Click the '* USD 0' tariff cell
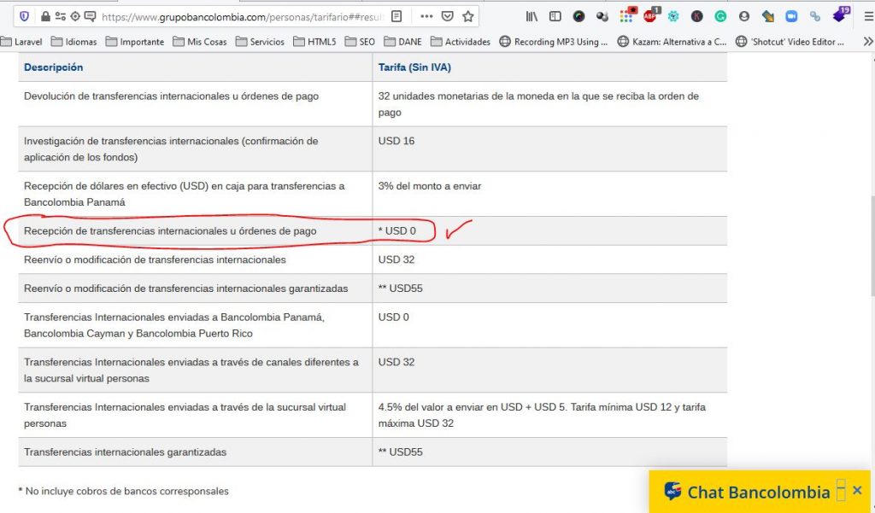 [396, 230]
